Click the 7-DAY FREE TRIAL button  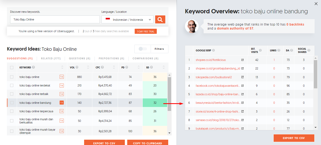pos(146,31)
